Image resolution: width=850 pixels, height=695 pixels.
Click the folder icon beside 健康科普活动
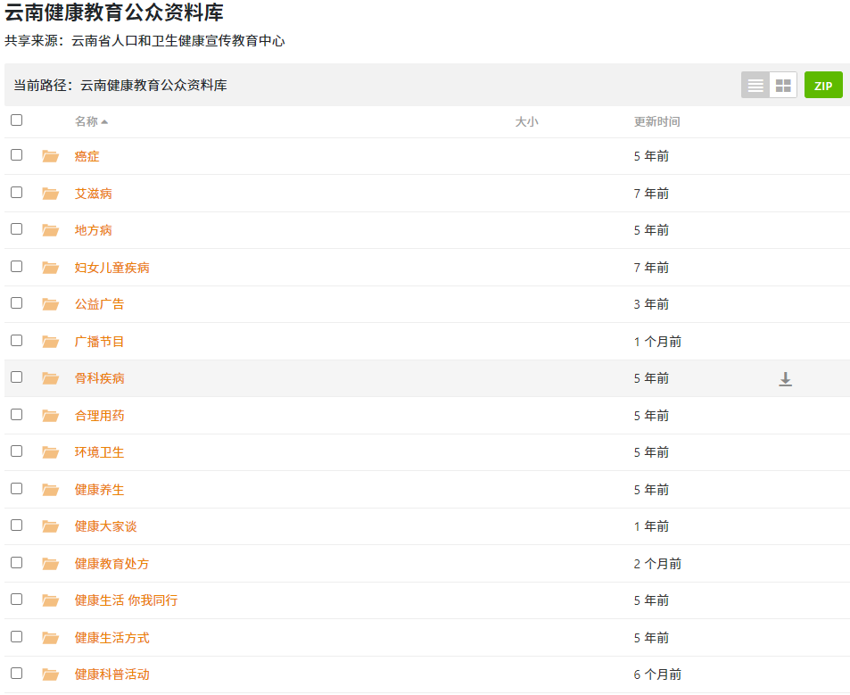(50, 675)
